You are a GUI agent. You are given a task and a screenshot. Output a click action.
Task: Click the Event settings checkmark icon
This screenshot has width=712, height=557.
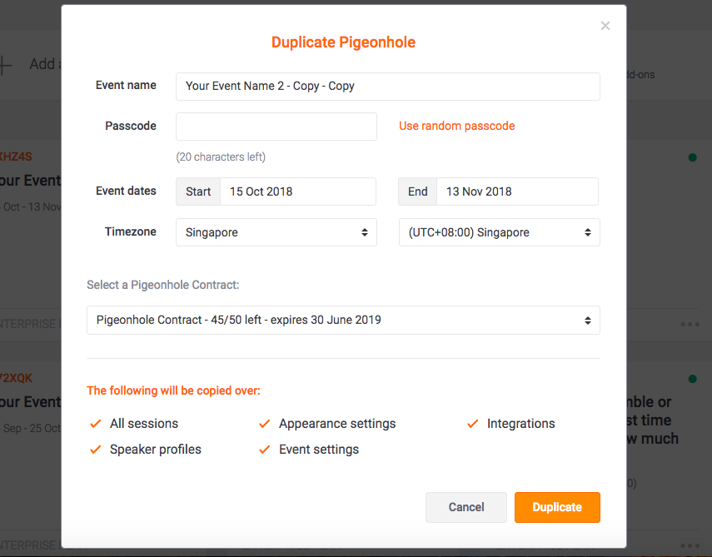265,450
